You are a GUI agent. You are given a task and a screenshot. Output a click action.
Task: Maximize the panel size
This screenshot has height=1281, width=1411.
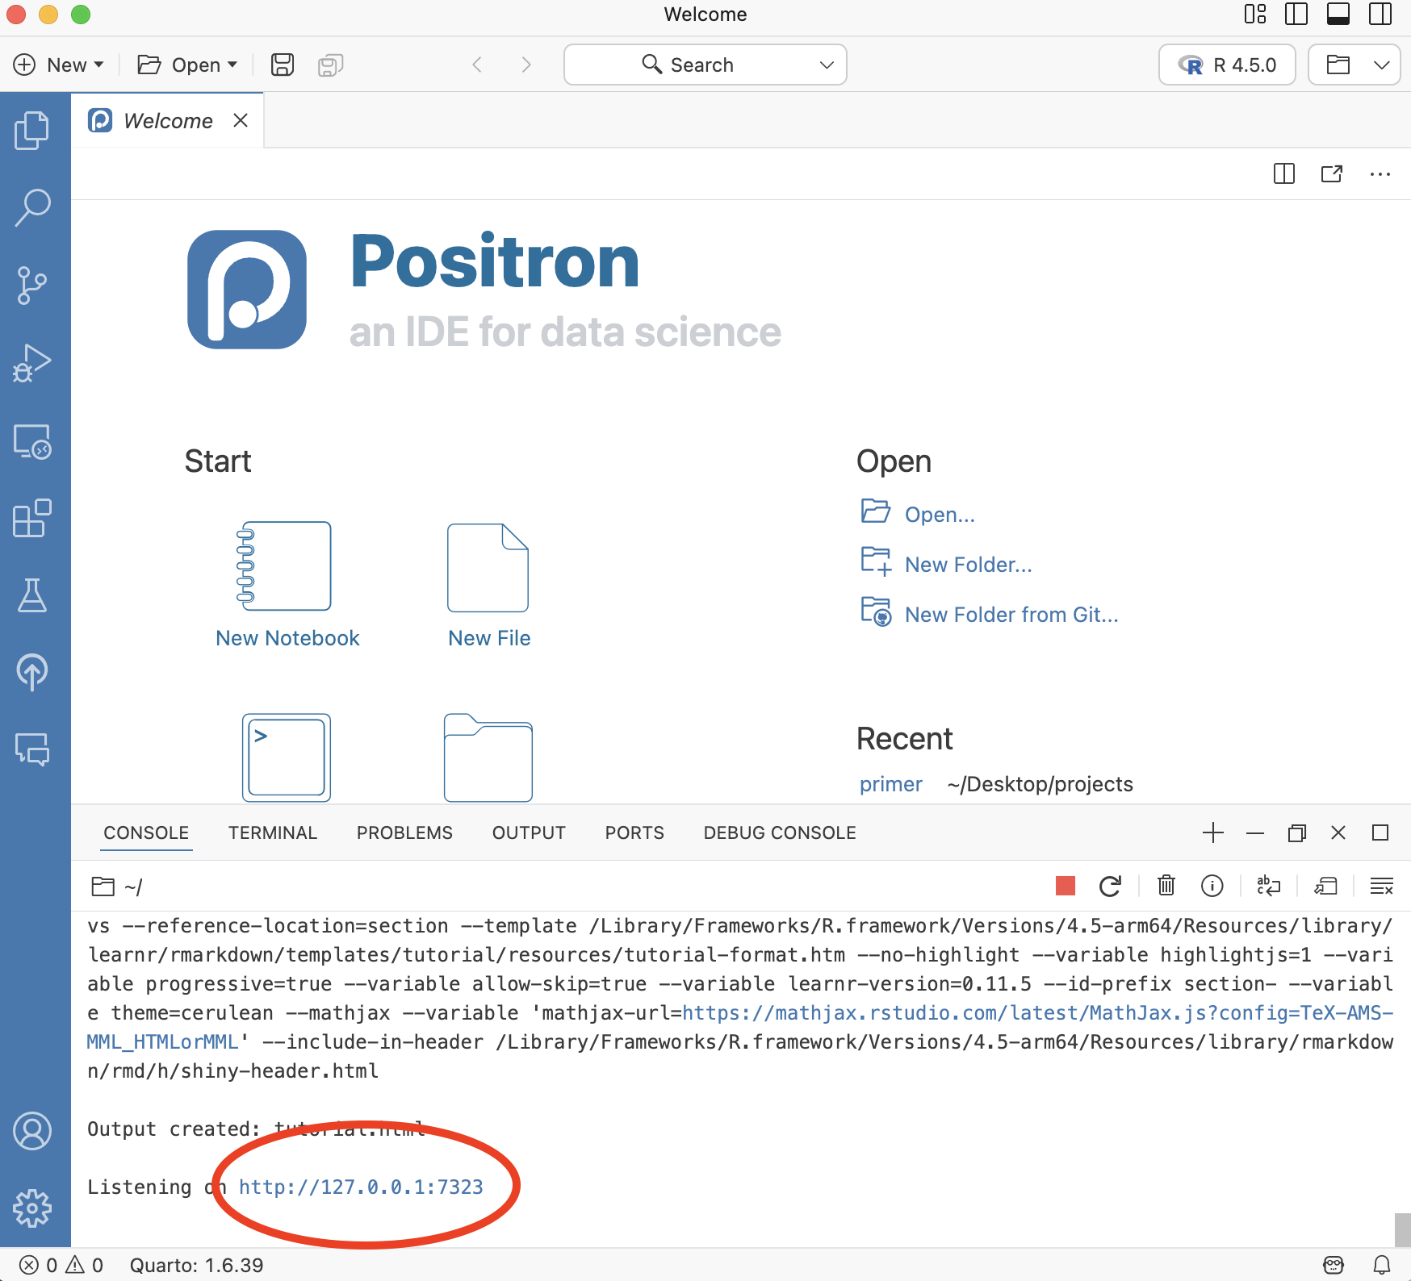click(1380, 832)
